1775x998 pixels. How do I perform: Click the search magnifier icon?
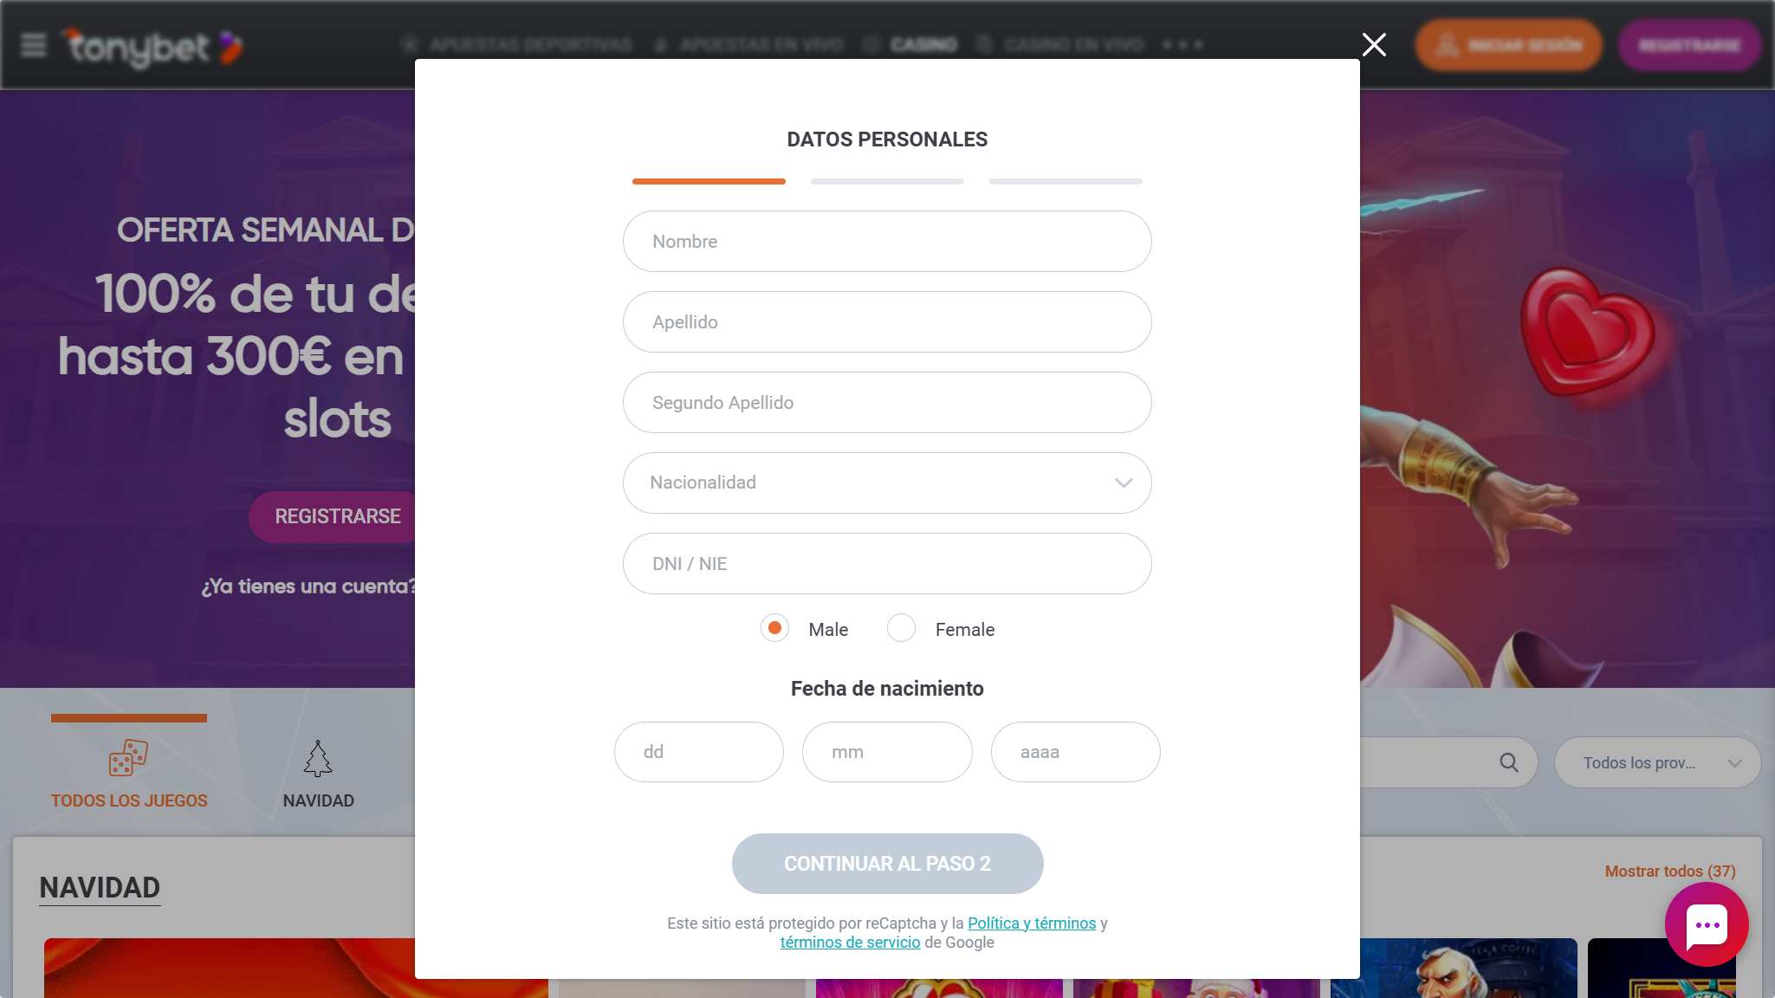pyautogui.click(x=1509, y=762)
